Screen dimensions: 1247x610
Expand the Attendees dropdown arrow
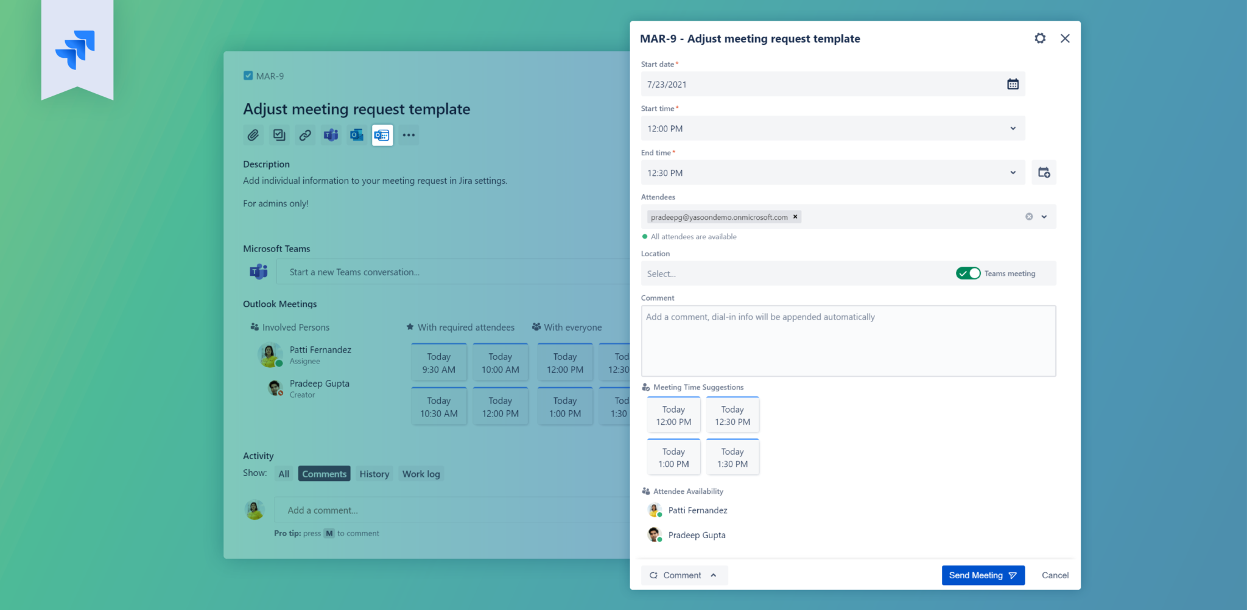1043,217
